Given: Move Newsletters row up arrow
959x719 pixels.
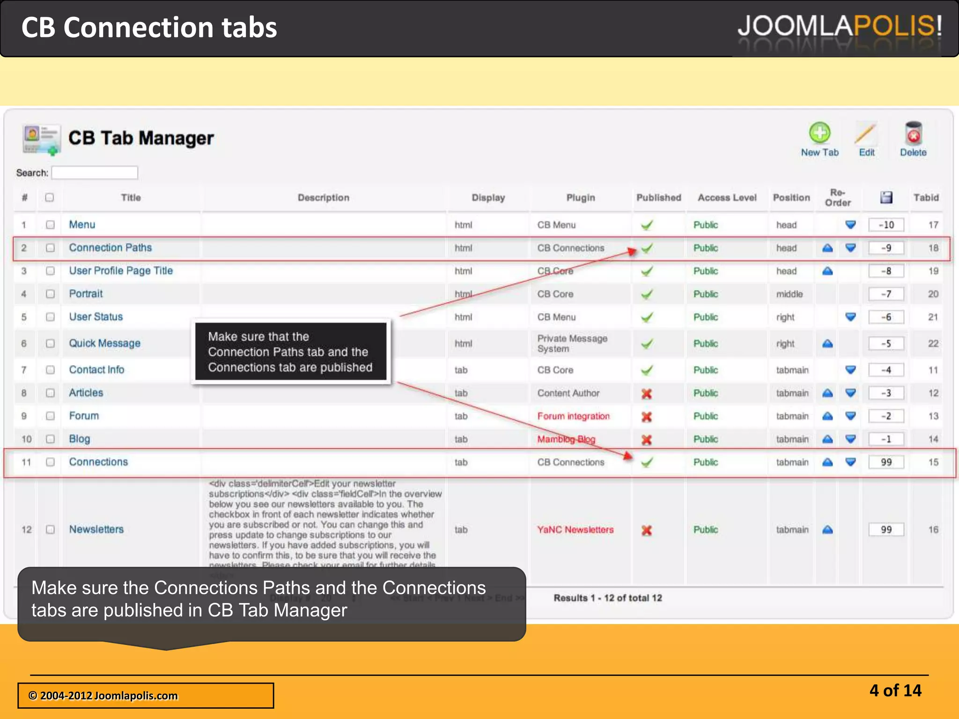Looking at the screenshot, I should pos(827,529).
